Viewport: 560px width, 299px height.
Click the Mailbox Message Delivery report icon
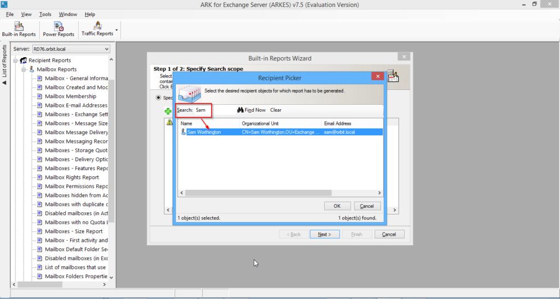39,132
